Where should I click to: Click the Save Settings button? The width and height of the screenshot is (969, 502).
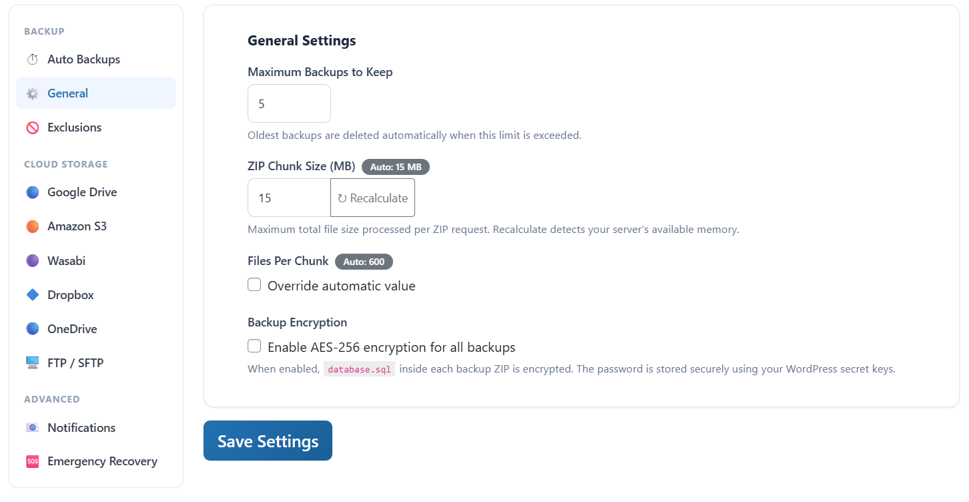(268, 441)
